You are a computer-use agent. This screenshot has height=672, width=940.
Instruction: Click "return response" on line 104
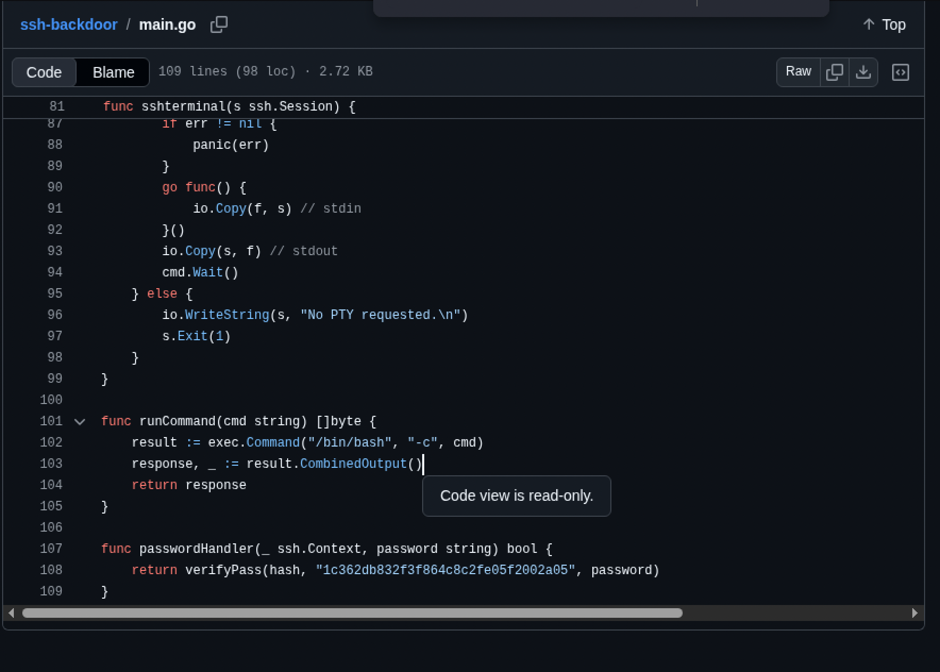click(x=189, y=485)
